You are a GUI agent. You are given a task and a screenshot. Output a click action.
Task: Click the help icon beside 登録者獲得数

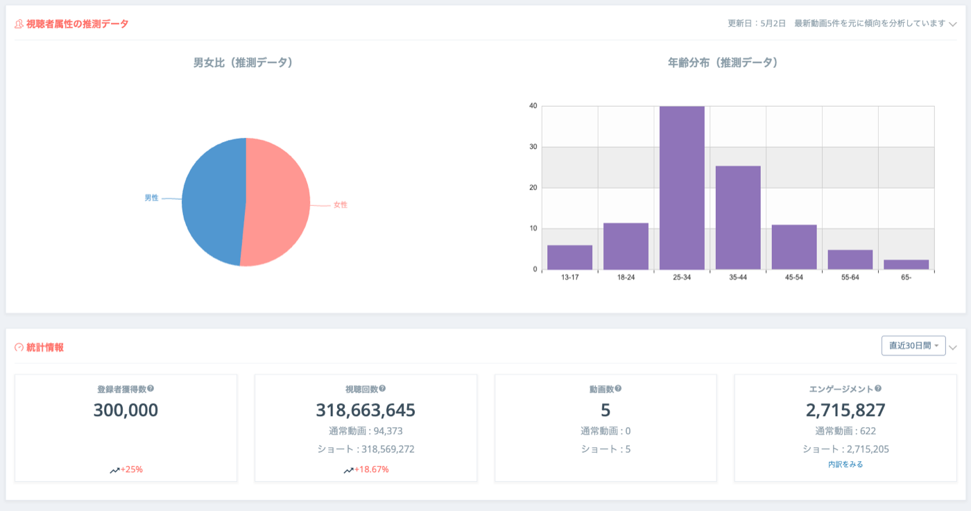(x=151, y=389)
